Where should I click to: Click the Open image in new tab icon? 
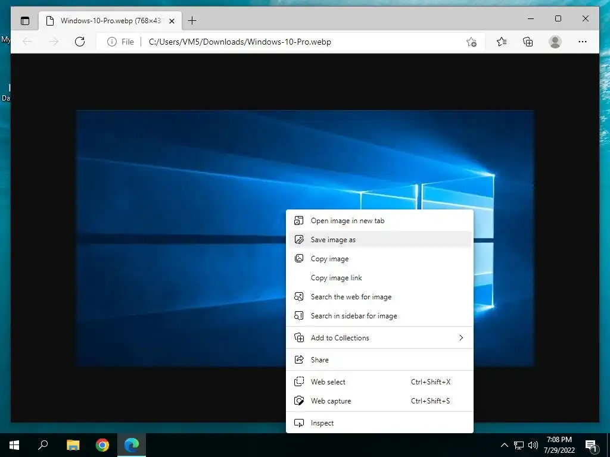299,221
